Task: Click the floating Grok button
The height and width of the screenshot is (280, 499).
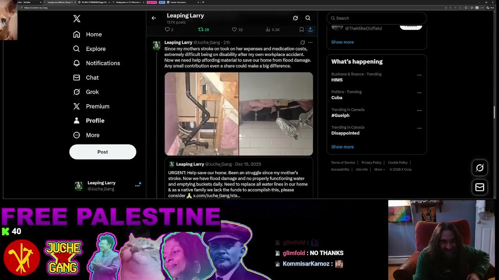Action: (480, 168)
